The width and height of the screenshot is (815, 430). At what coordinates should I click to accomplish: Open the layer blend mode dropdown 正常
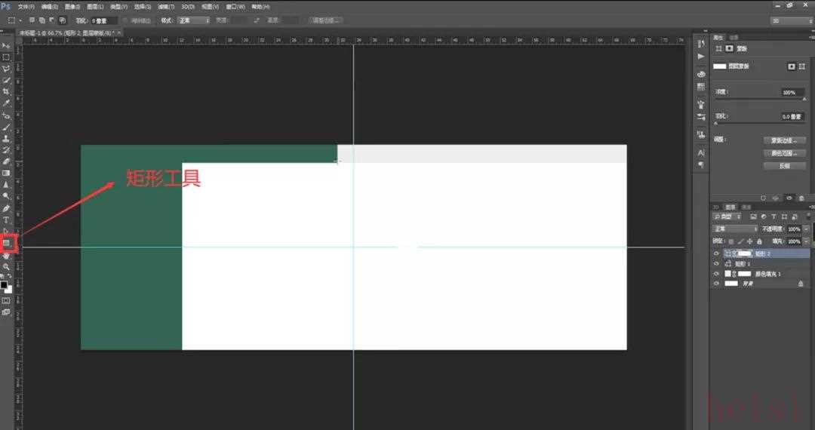coord(736,229)
